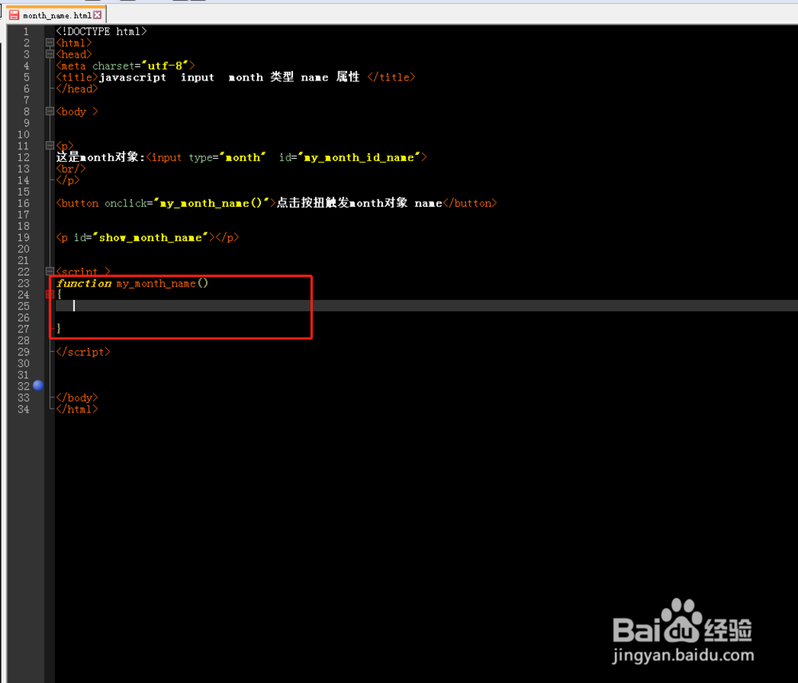The height and width of the screenshot is (683, 798).
Task: Collapse the <body> fold marker on line 8
Action: [49, 112]
